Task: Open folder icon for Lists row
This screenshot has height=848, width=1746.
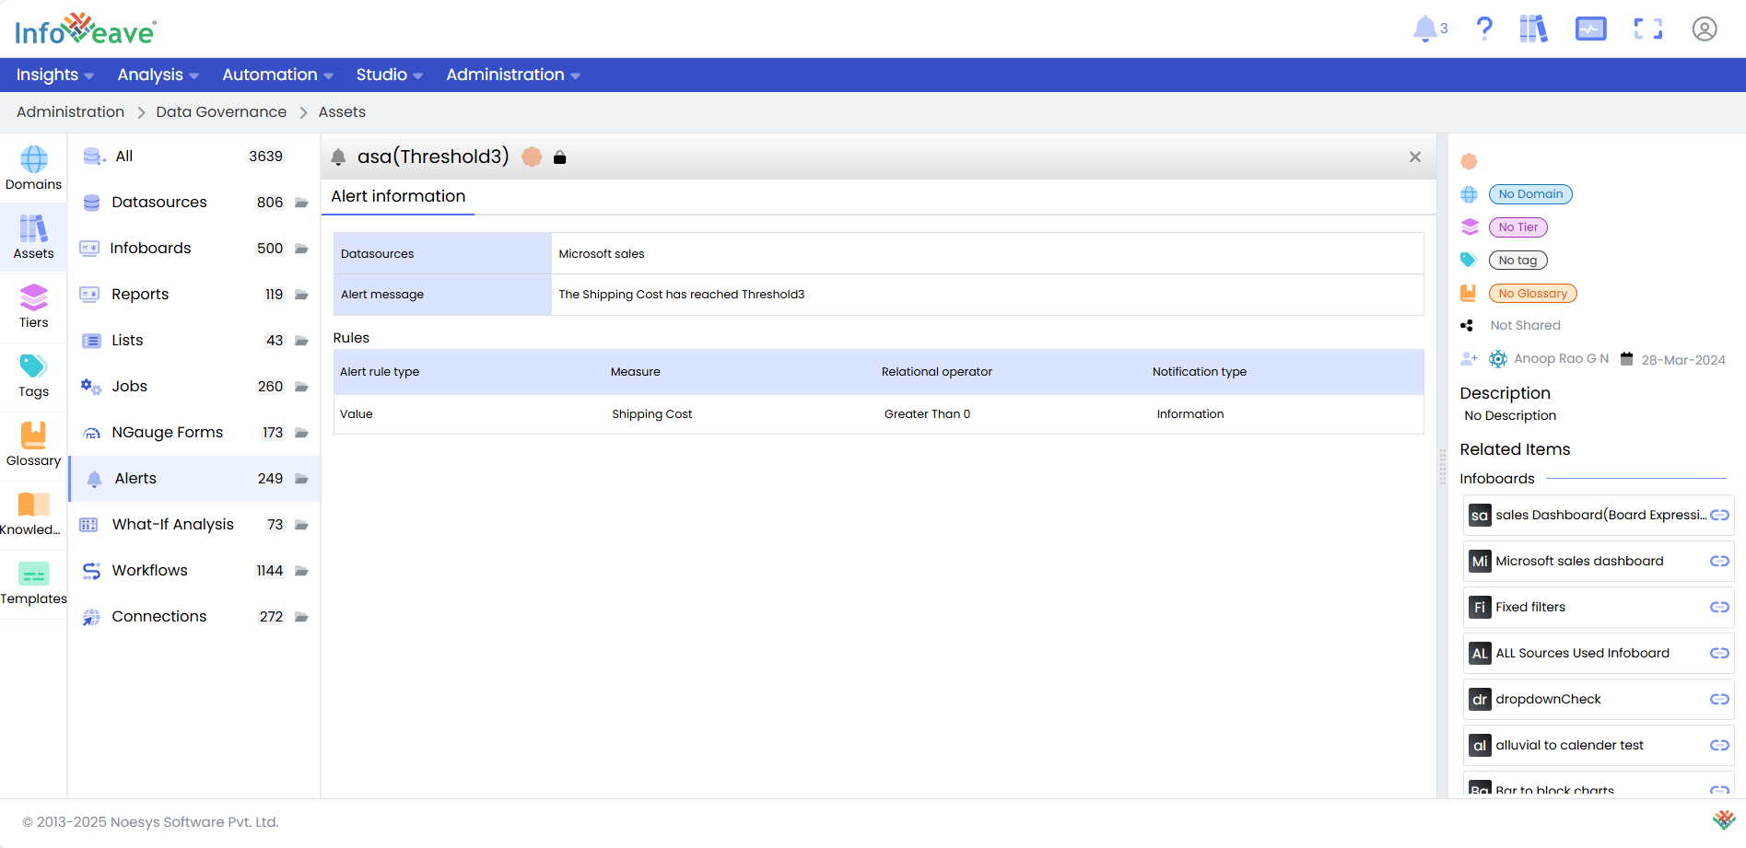Action: (301, 341)
